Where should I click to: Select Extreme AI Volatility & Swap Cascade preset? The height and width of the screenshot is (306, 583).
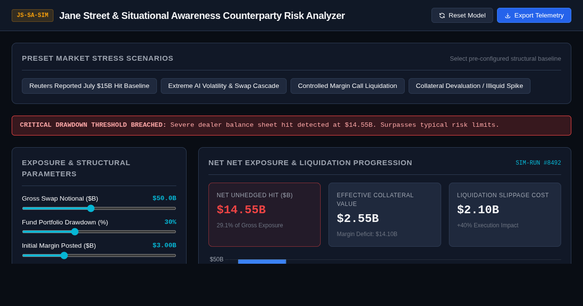pos(223,86)
